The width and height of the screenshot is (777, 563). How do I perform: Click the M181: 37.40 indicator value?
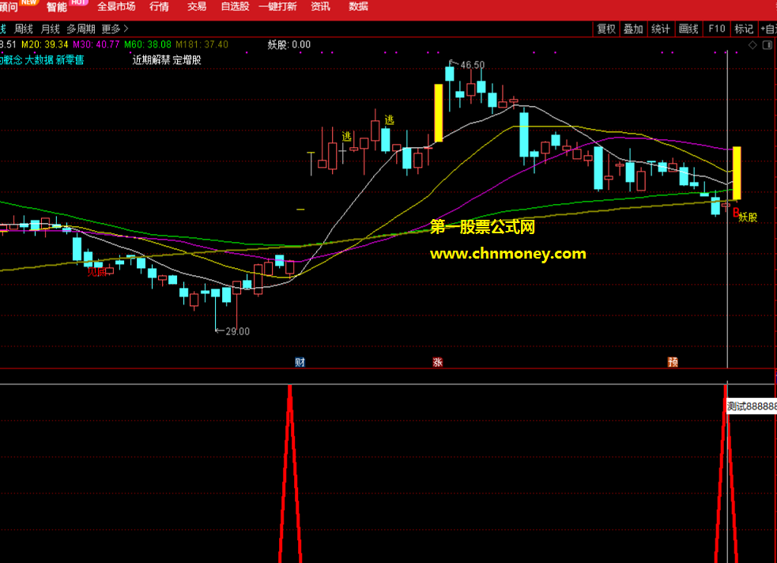pos(202,44)
